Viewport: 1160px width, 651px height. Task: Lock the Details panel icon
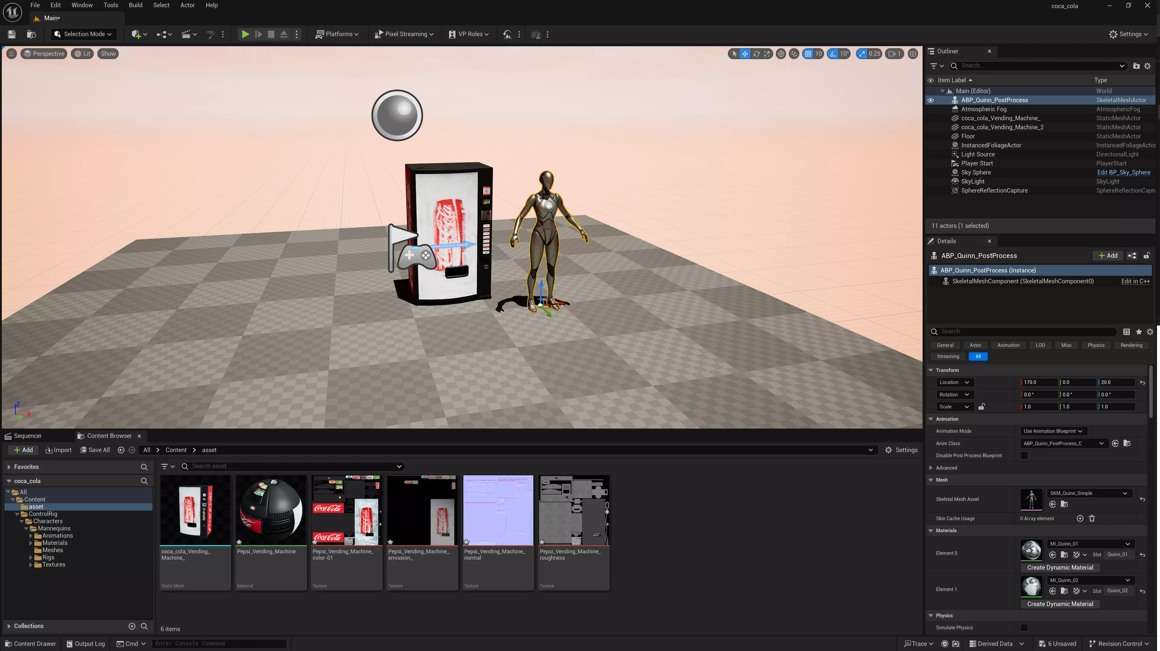[1146, 256]
